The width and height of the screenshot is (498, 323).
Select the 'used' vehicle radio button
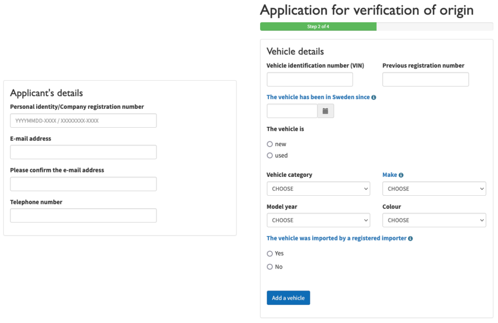(x=270, y=155)
